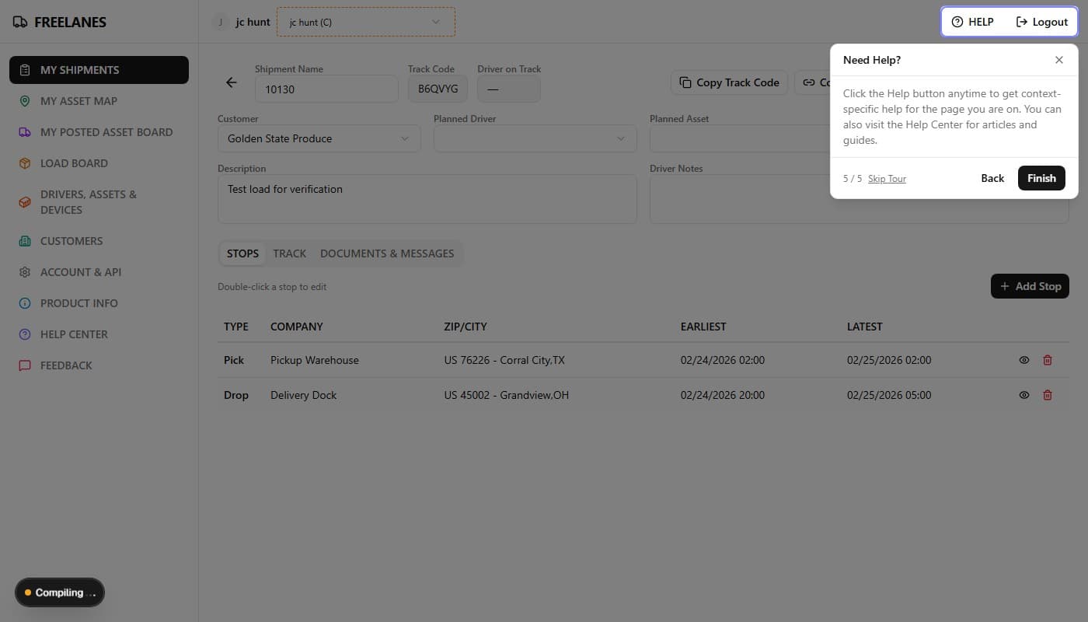Click the My Posted Asset Board truck icon
1088x622 pixels.
coord(25,132)
